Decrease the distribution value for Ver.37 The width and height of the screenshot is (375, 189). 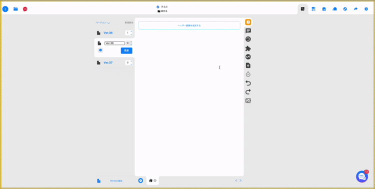click(131, 64)
